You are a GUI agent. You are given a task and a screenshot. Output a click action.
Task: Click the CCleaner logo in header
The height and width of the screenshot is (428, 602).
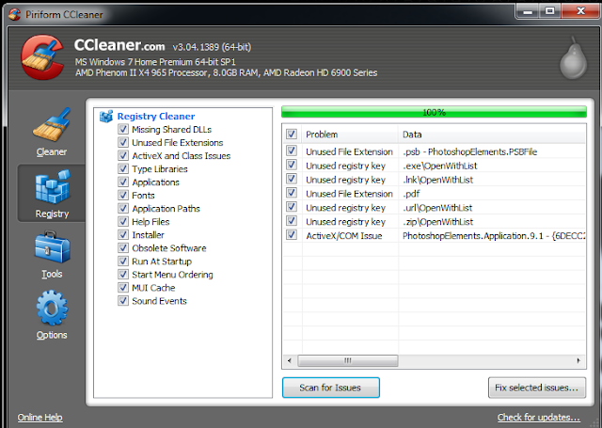[42, 56]
